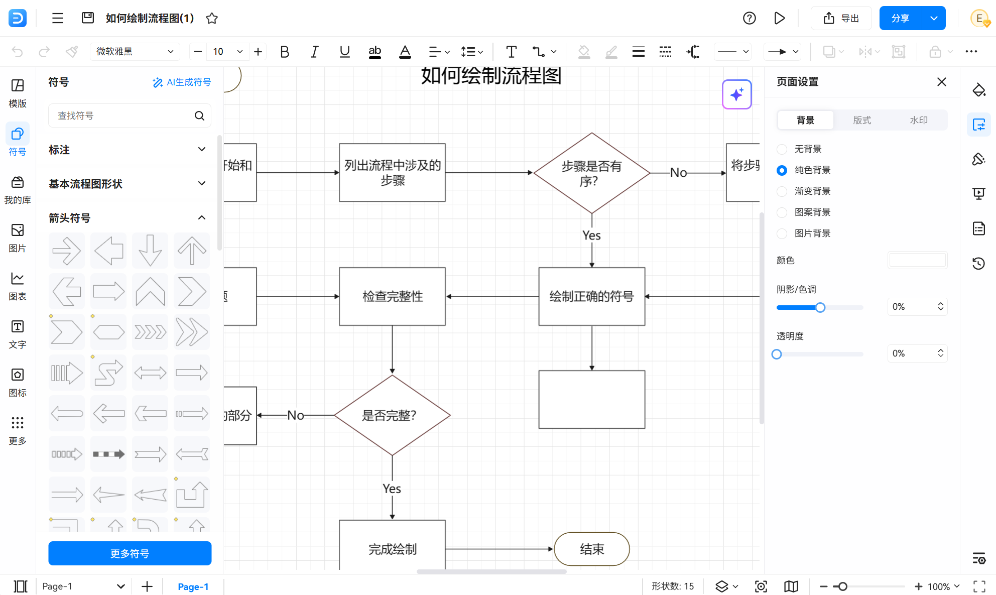Select the 图案背景 radio option
The height and width of the screenshot is (595, 996).
click(782, 212)
